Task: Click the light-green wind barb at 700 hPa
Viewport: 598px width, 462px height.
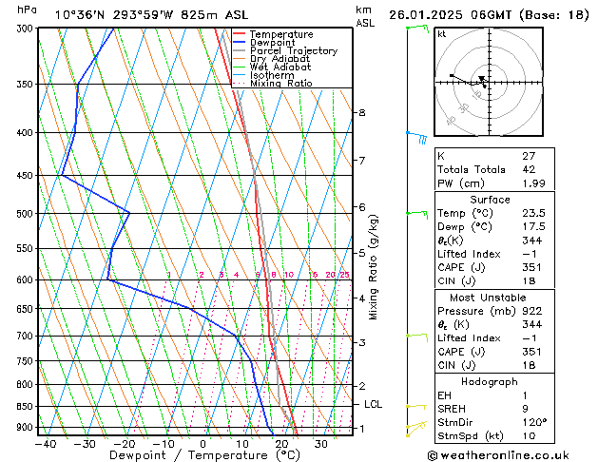Action: tap(416, 337)
